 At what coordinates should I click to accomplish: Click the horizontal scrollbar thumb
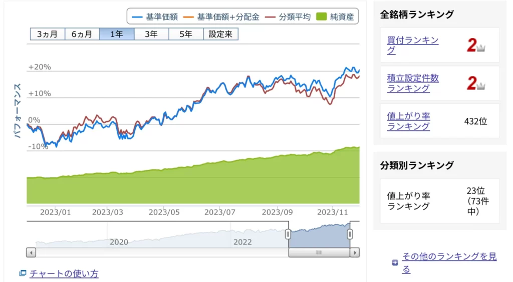point(319,252)
